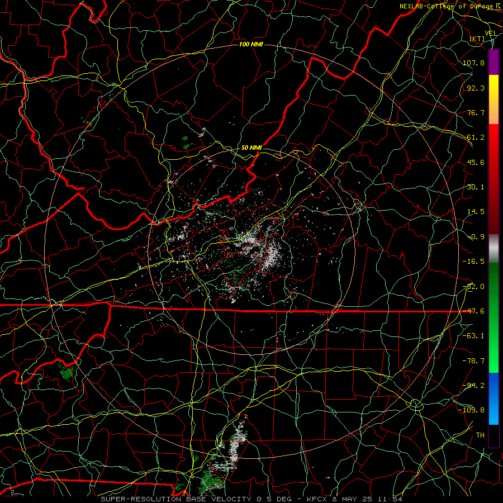Pick the purple segment of the velocity color bar
This screenshot has width=503, height=503.
[x=493, y=62]
